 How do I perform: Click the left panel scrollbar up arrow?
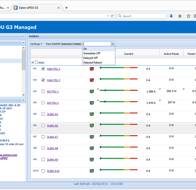[23, 48]
